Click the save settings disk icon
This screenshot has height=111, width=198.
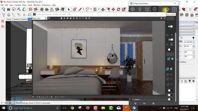[x=153, y=104]
